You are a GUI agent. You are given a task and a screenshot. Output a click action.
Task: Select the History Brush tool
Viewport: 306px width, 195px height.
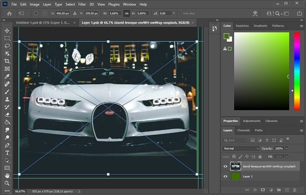7,107
